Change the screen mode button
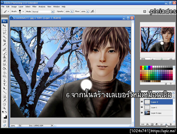177x134 pixels. pyautogui.click(x=4, y=125)
